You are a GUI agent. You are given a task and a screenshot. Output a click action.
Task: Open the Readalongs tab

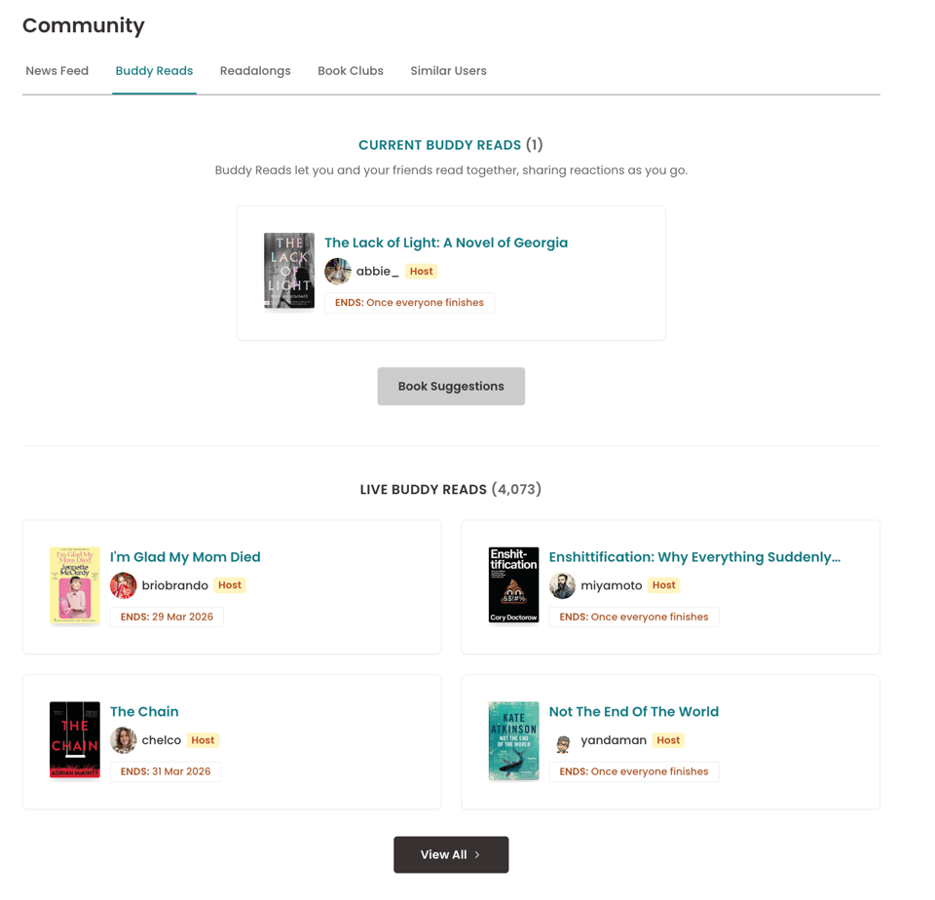pos(255,70)
